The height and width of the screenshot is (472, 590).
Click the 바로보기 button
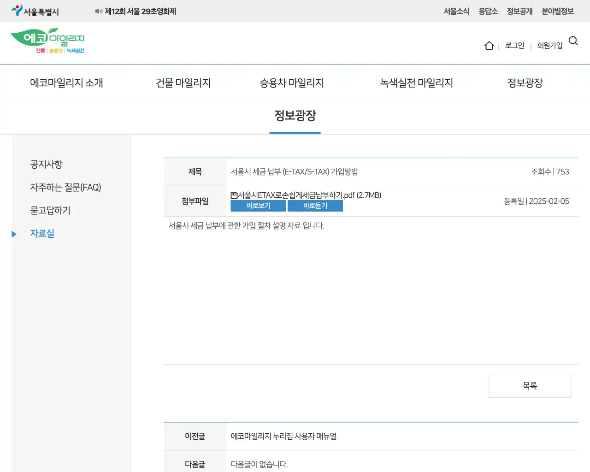pyautogui.click(x=258, y=206)
